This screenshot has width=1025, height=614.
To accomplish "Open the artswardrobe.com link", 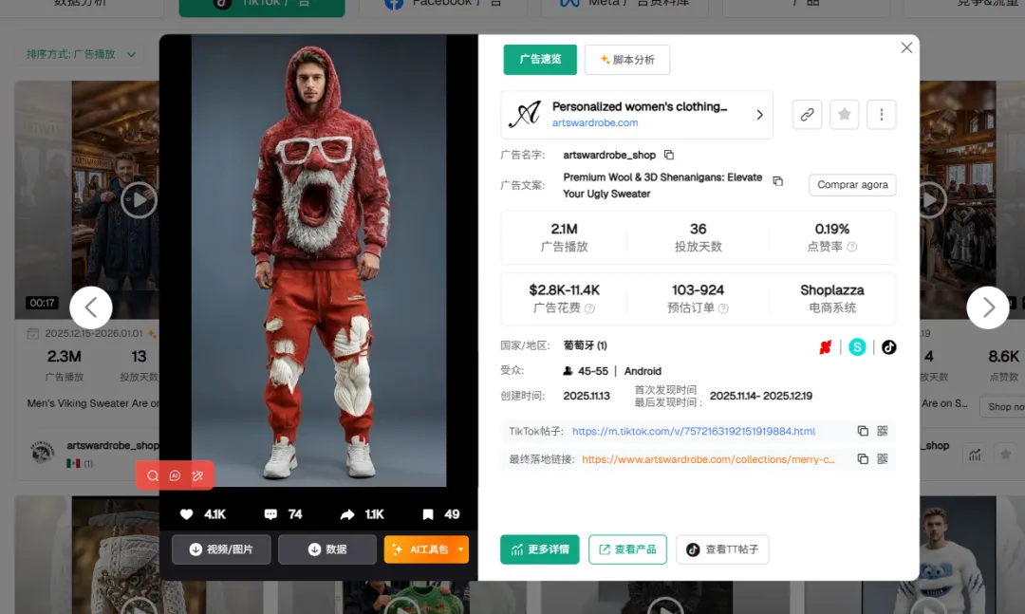I will (x=595, y=123).
